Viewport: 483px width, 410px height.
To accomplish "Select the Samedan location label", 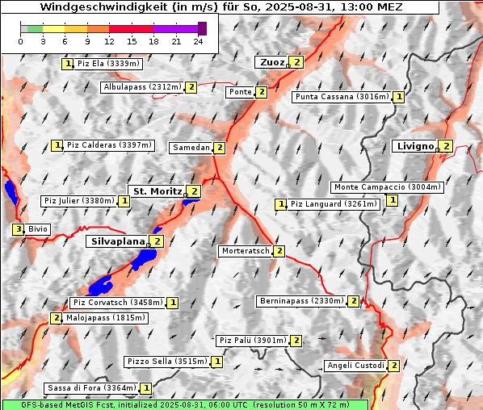I will [x=191, y=148].
